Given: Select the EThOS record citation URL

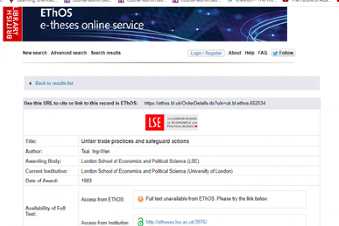Looking at the screenshot, I should 205,103.
